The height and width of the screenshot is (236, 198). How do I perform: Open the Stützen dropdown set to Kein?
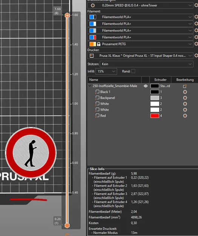click(146, 64)
